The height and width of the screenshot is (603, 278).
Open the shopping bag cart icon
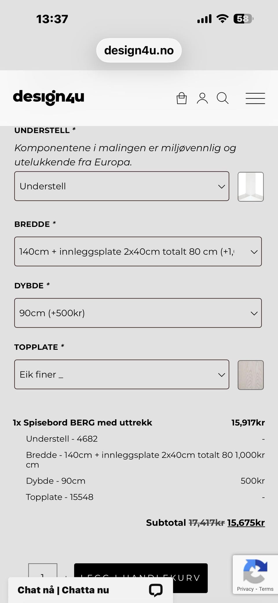pyautogui.click(x=182, y=98)
